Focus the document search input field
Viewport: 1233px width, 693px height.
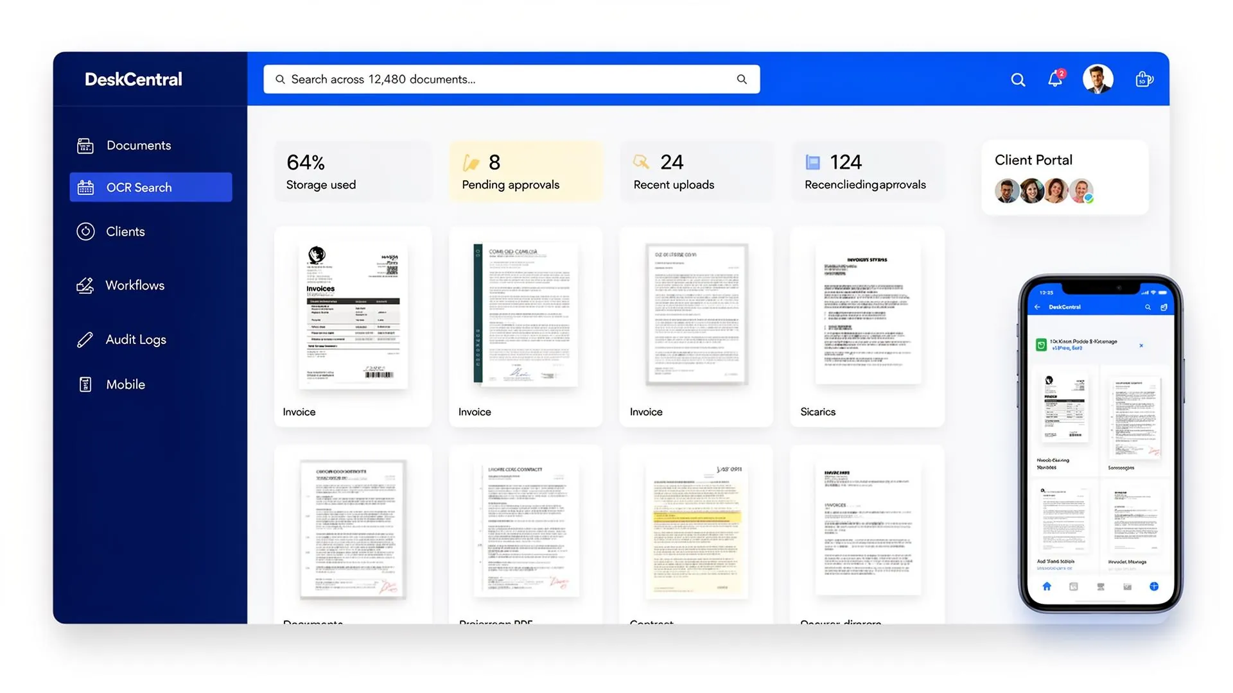[511, 79]
